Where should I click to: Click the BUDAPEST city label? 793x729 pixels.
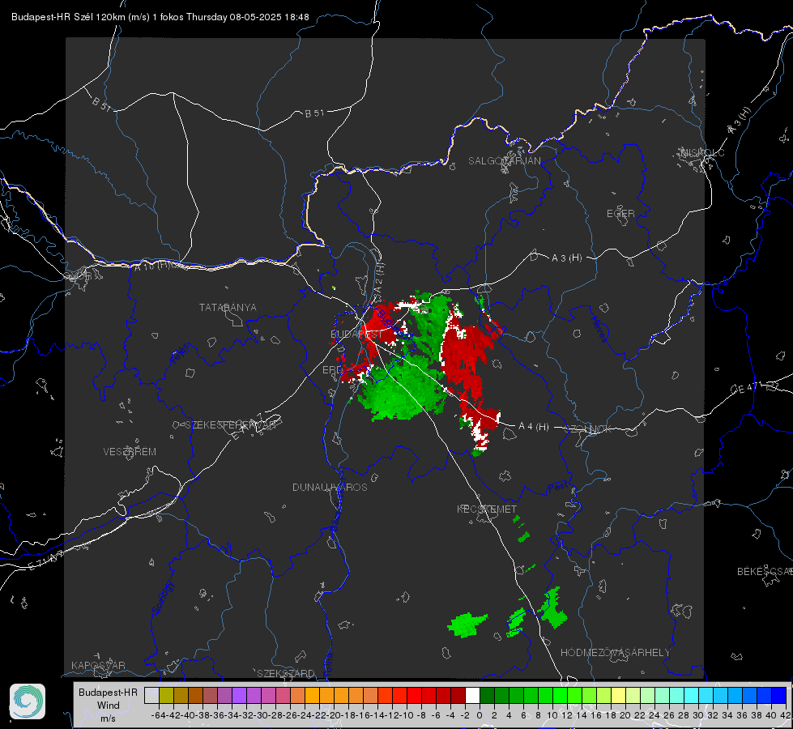[356, 335]
